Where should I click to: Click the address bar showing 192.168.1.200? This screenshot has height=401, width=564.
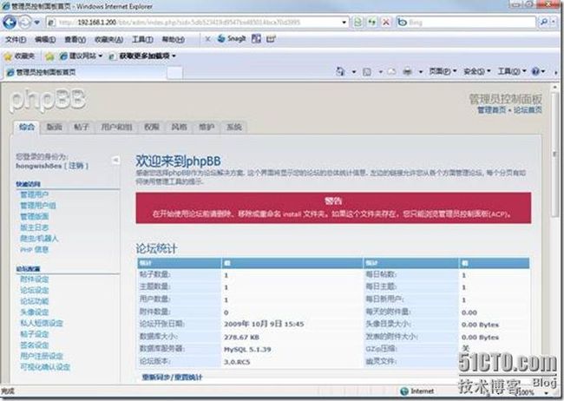(x=194, y=23)
